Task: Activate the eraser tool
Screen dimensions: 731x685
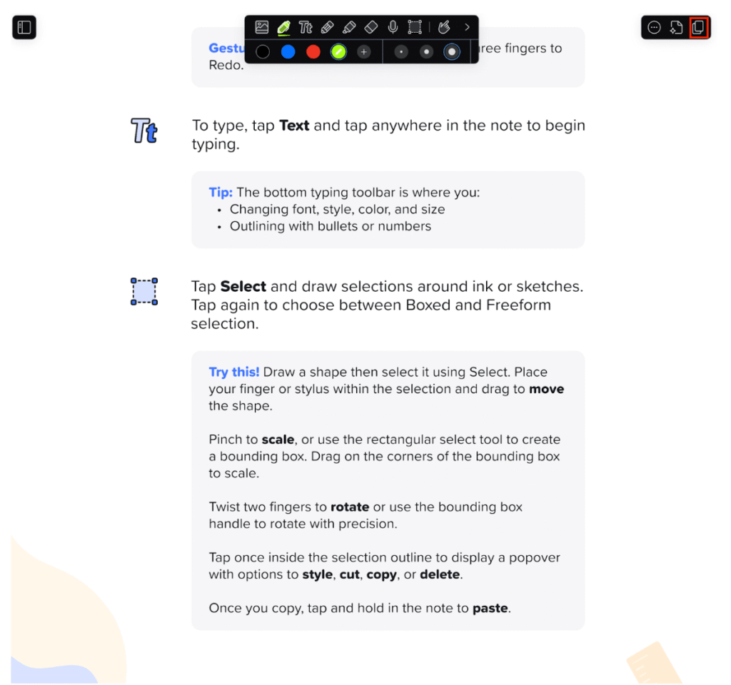Action: click(x=371, y=27)
